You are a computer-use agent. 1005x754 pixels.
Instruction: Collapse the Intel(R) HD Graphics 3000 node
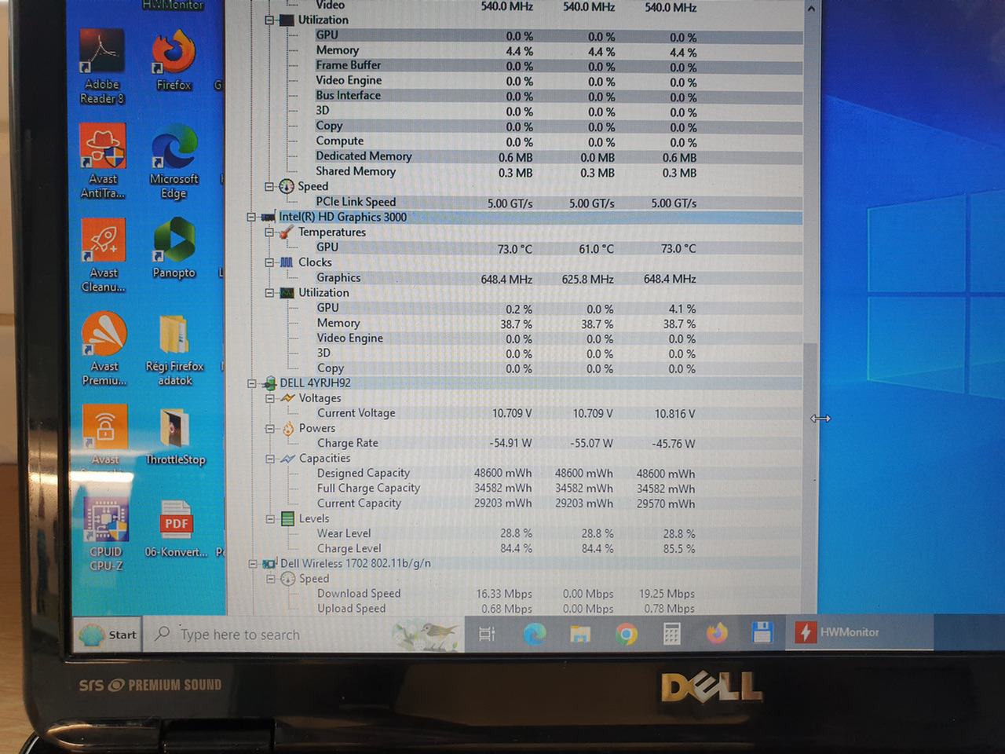(x=251, y=218)
